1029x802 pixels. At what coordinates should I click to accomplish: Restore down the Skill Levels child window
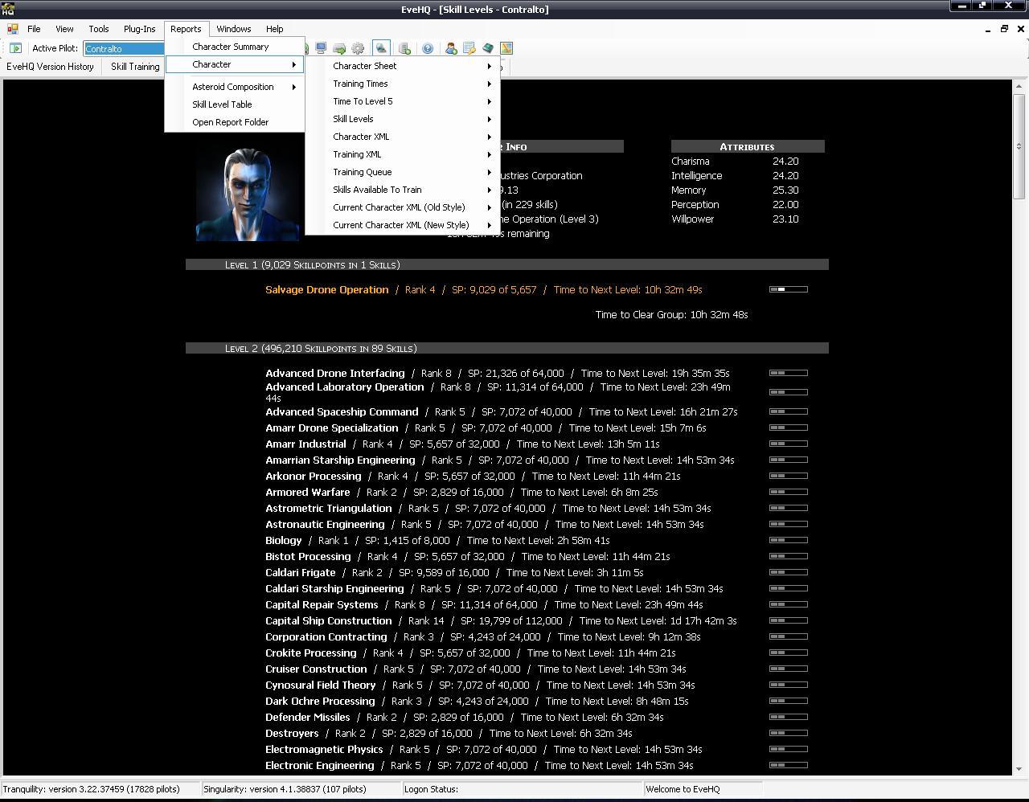point(1004,29)
